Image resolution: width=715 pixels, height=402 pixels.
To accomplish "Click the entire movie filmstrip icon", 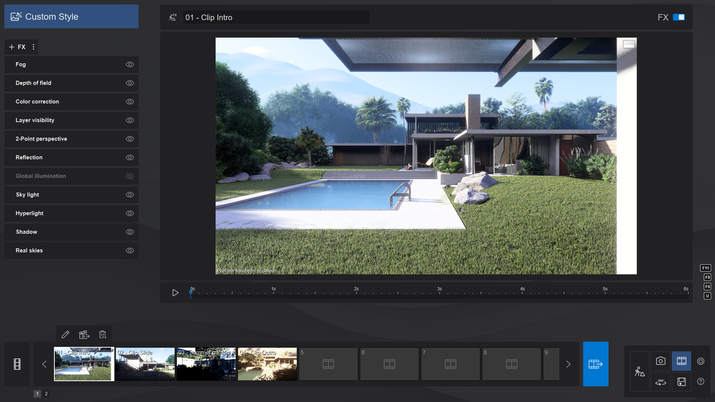I will click(17, 364).
